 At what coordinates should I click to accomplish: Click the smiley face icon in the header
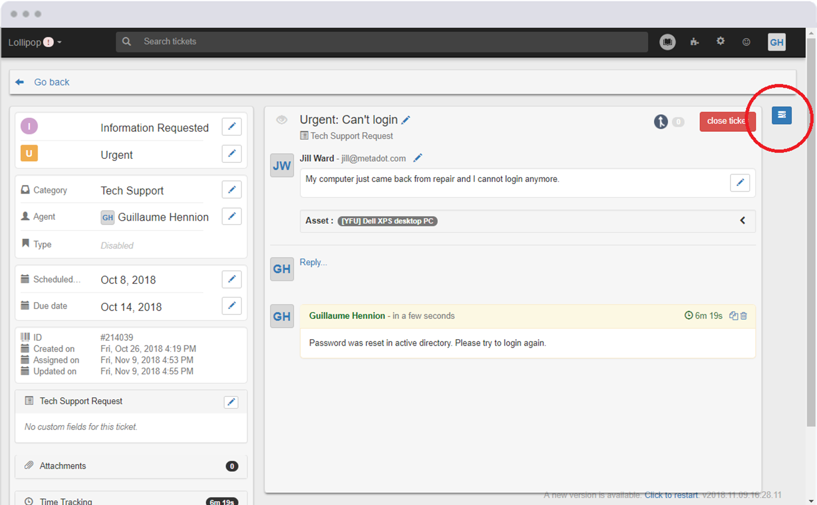(746, 42)
